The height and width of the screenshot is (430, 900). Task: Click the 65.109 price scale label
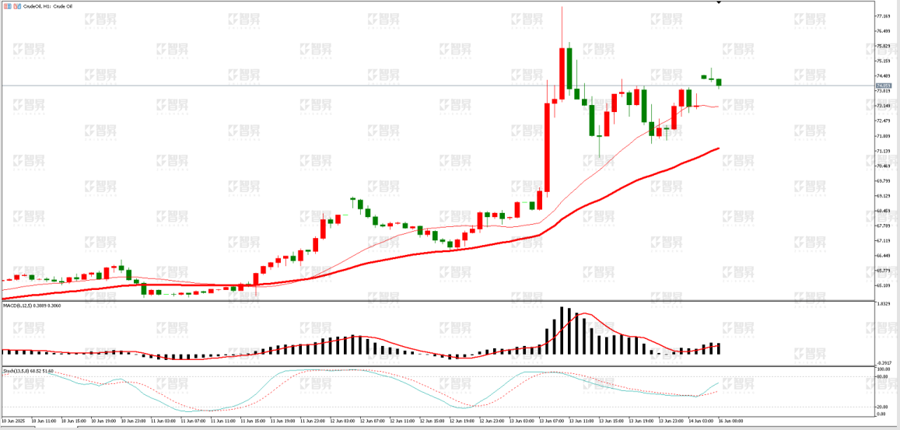click(x=883, y=286)
